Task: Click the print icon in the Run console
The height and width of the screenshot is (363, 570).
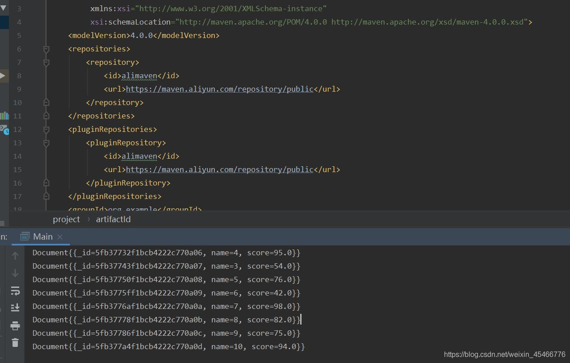Action: [15, 325]
